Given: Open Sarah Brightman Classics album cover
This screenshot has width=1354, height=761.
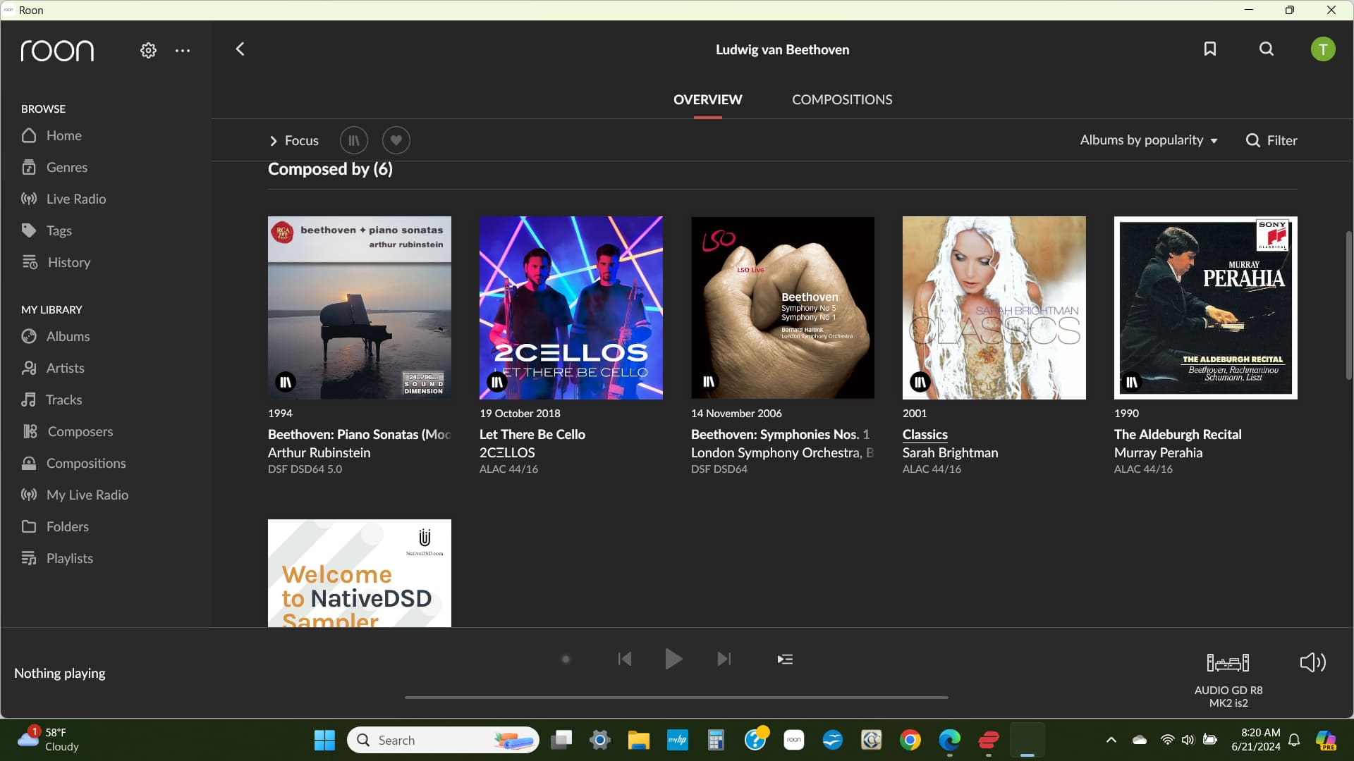Looking at the screenshot, I should point(994,308).
